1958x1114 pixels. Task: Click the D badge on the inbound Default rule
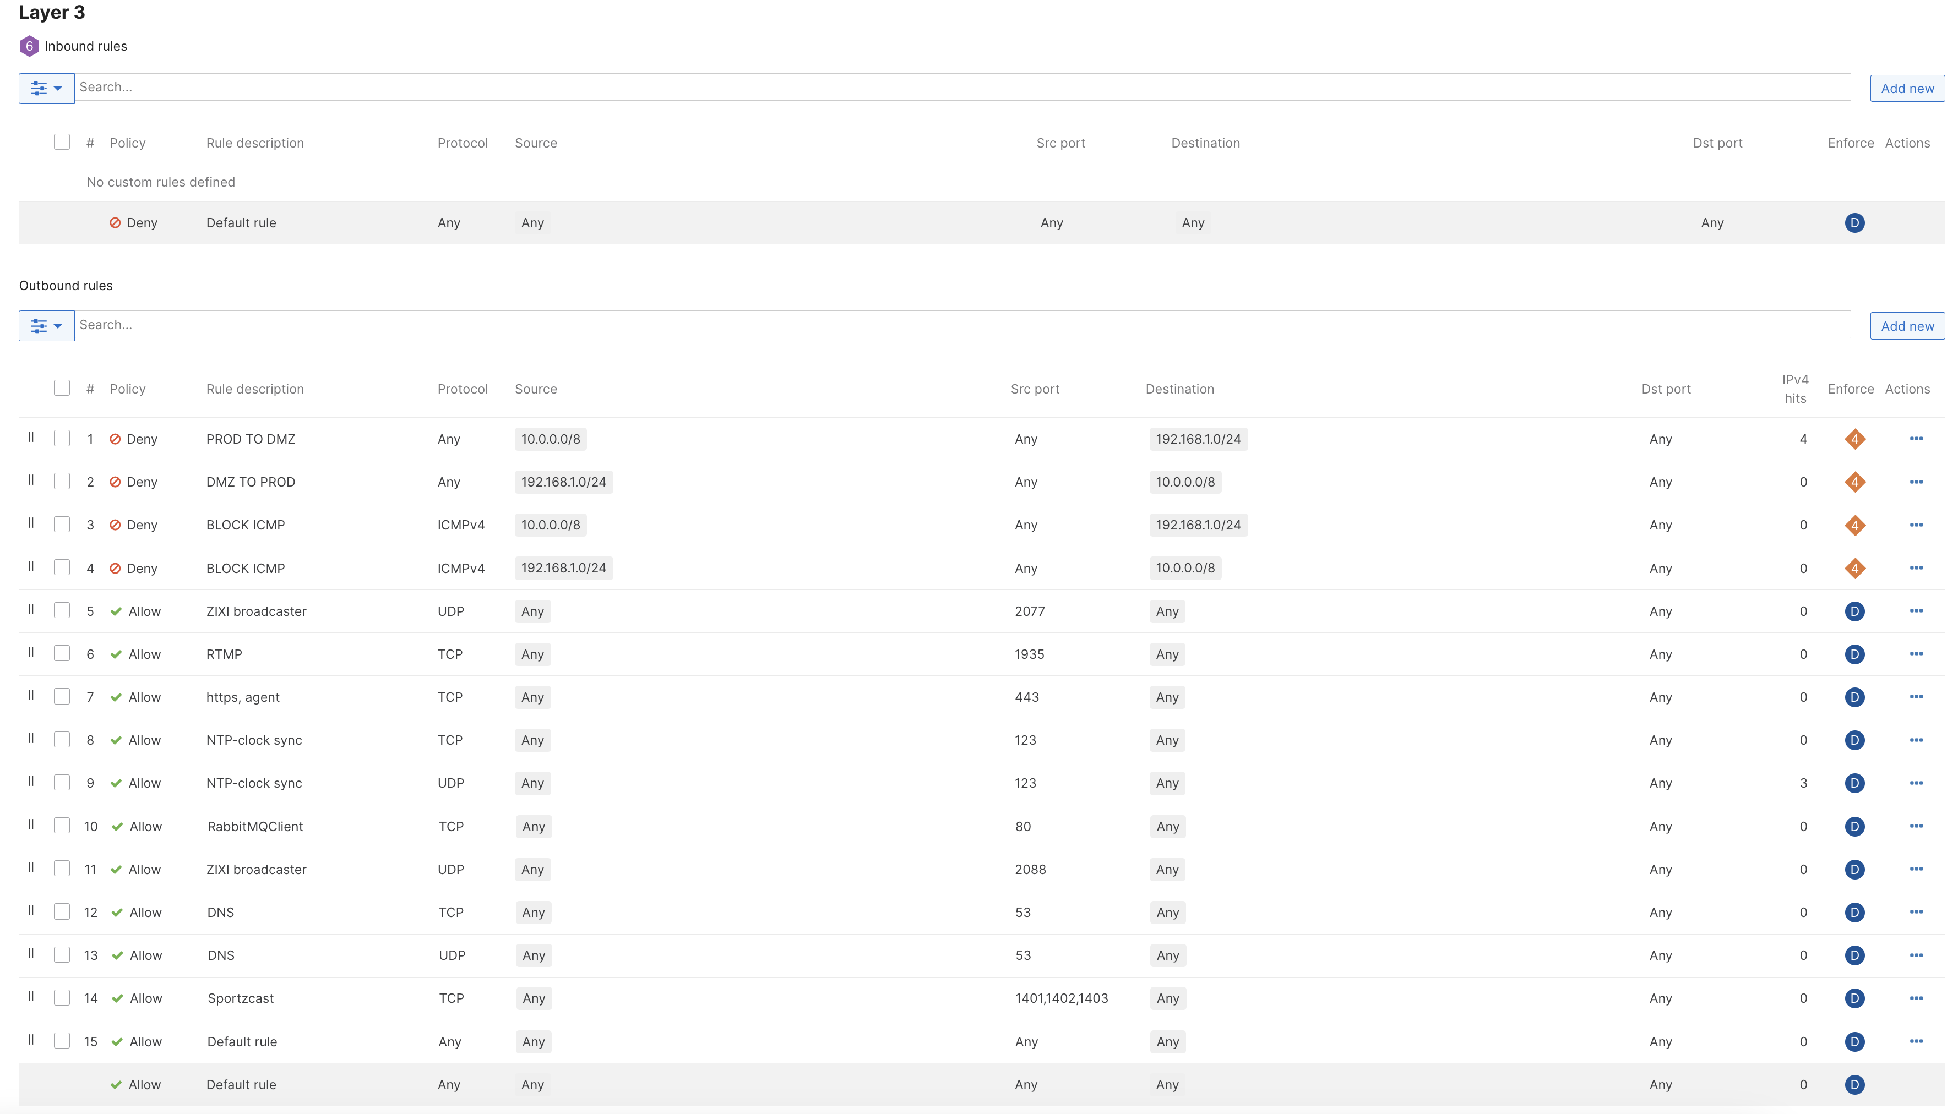(x=1856, y=223)
